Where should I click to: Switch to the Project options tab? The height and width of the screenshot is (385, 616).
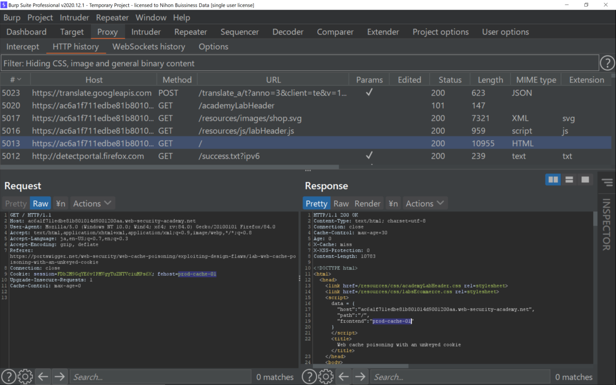click(x=440, y=32)
